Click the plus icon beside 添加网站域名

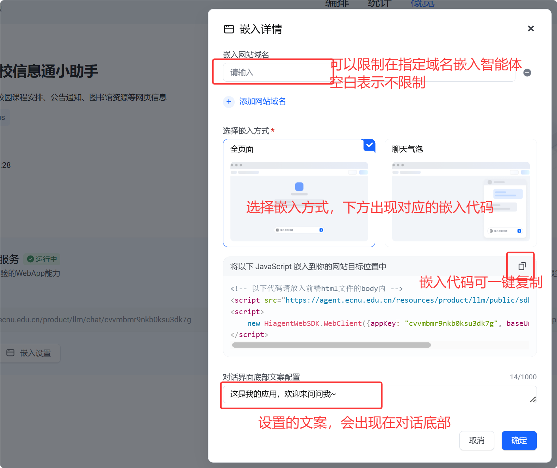coord(229,102)
